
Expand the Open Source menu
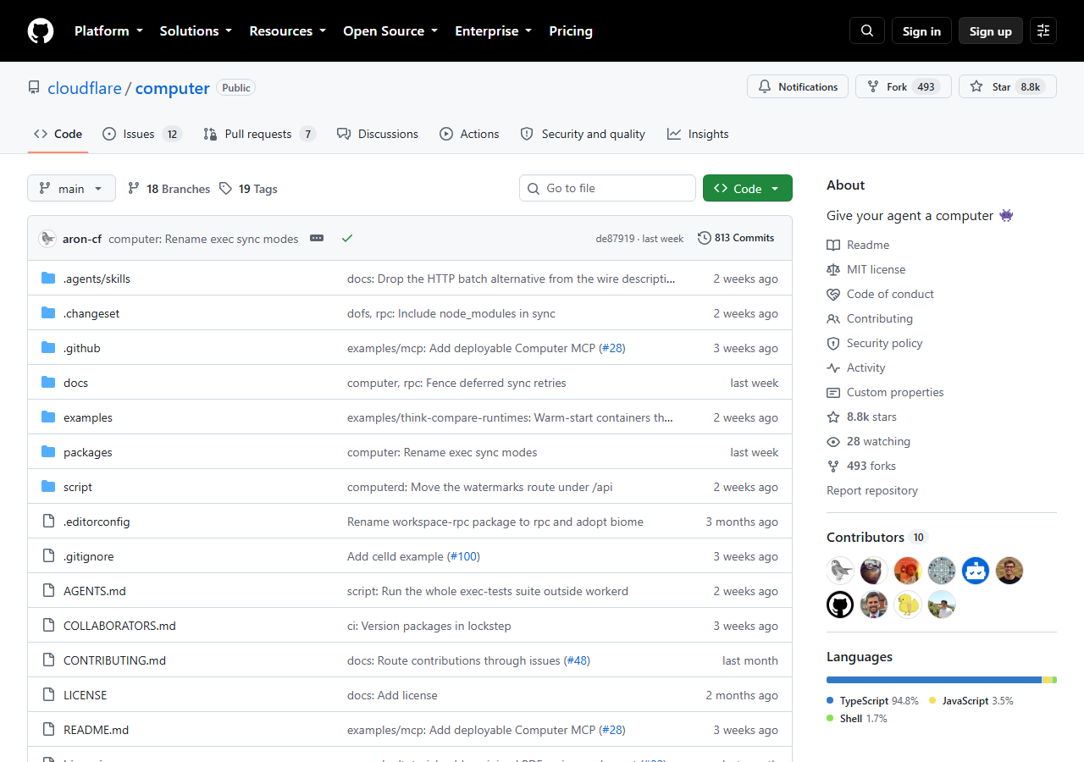click(390, 30)
